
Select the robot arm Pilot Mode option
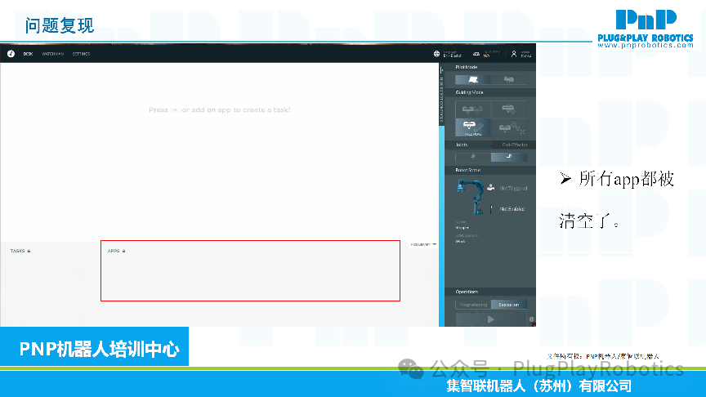click(x=509, y=80)
